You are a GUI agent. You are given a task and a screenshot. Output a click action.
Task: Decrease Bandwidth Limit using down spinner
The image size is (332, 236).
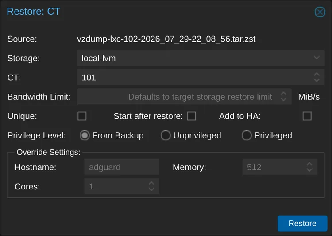[283, 99]
